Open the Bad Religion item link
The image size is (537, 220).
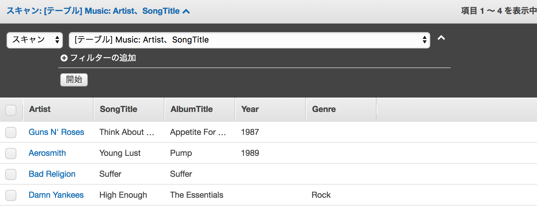coord(52,174)
